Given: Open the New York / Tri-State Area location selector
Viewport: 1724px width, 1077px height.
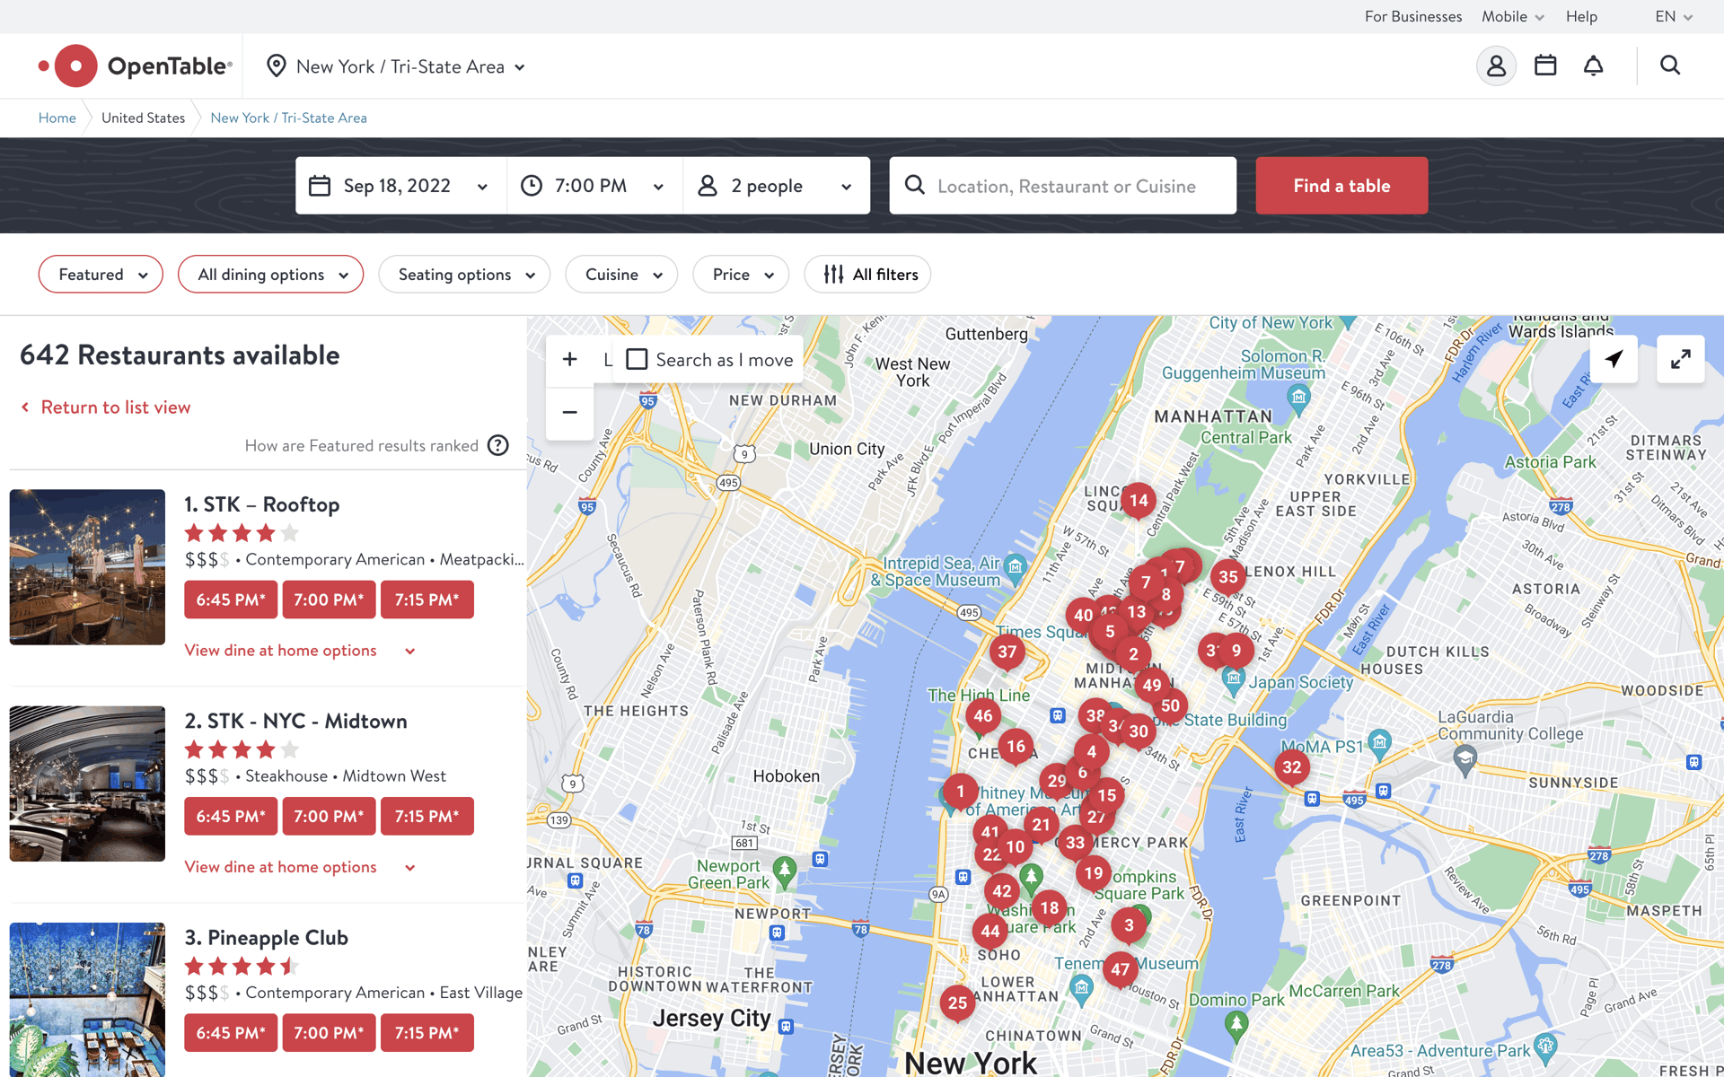Looking at the screenshot, I should tap(395, 66).
